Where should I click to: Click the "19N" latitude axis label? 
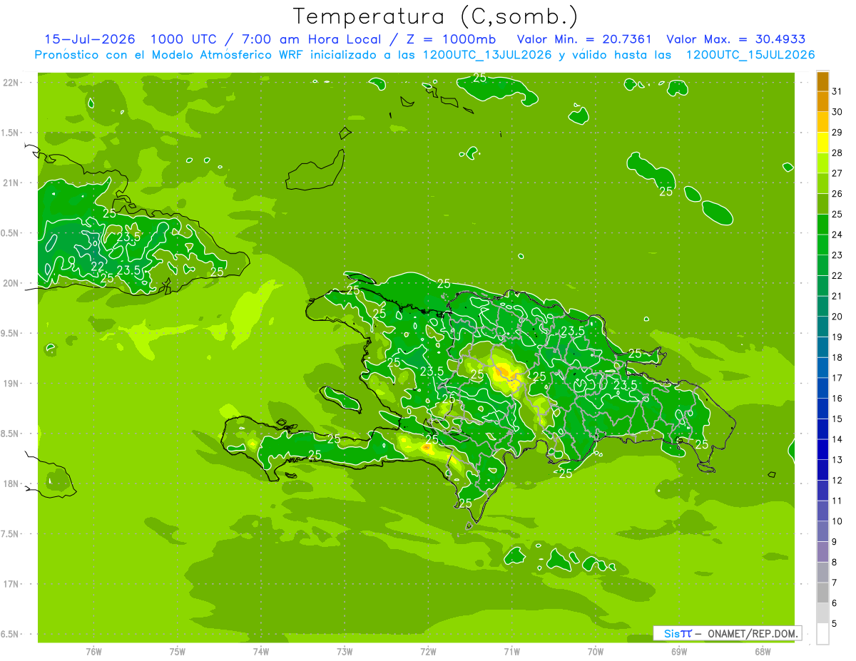click(12, 384)
